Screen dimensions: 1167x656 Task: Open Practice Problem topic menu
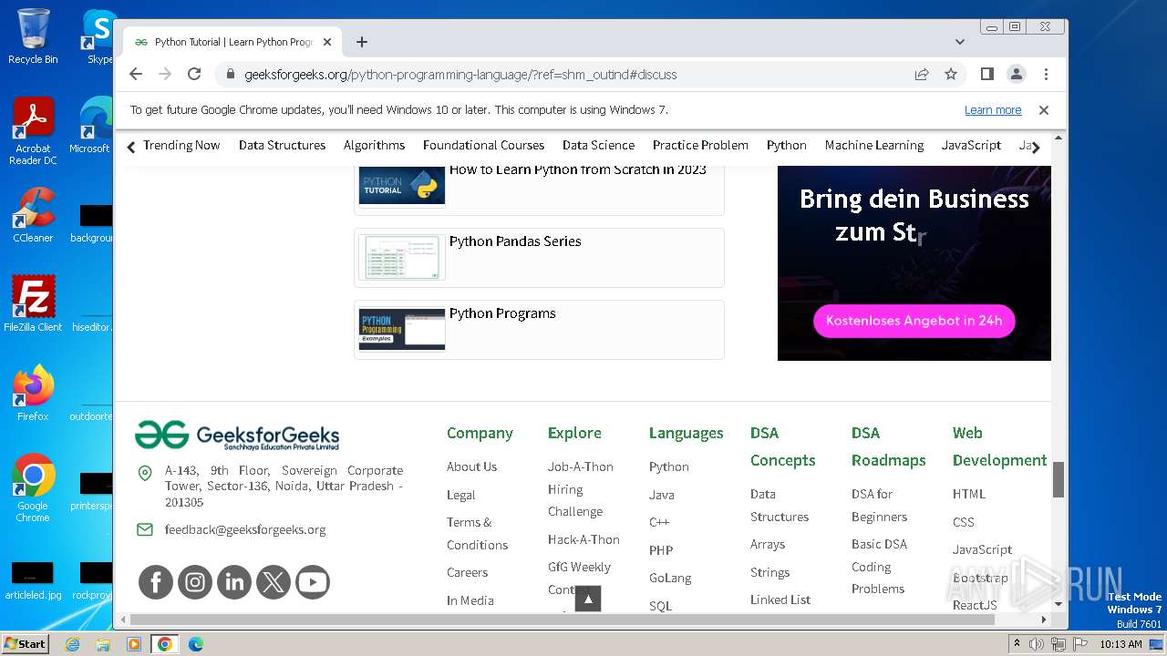[700, 146]
